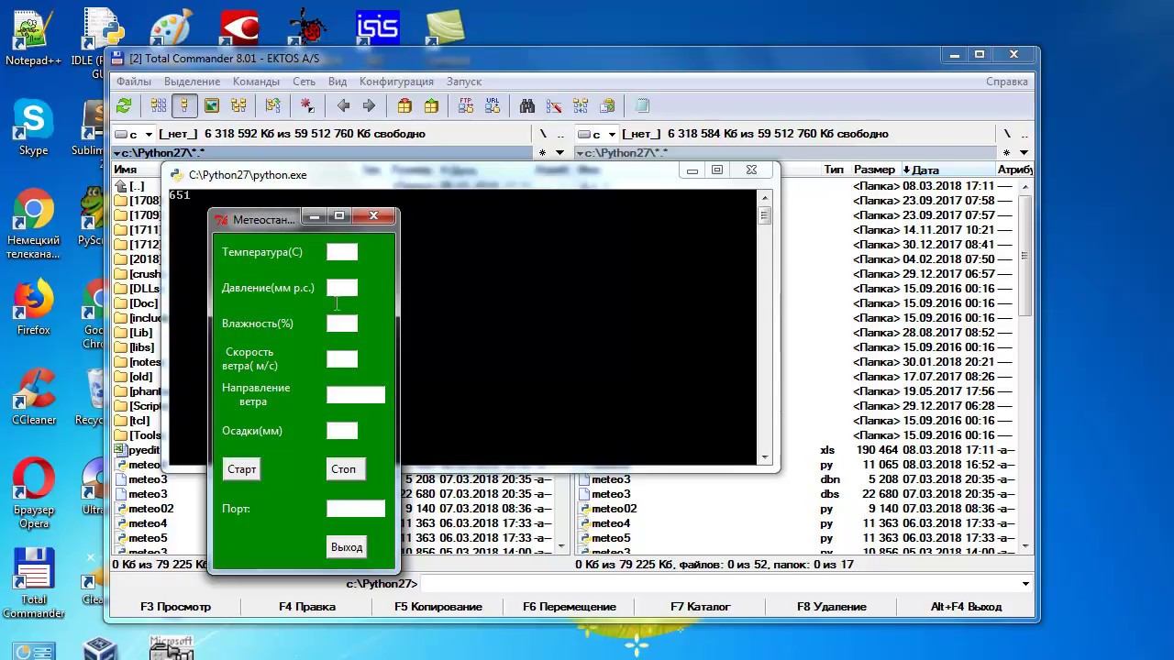
Task: Click F8 Удаление button
Action: click(x=831, y=607)
